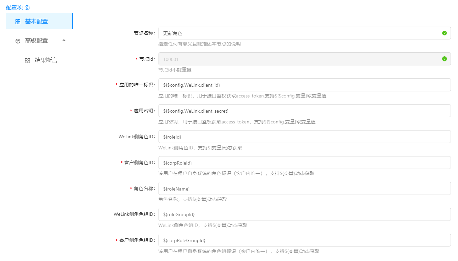Click the 应用密钥 client_secret input

pyautogui.click(x=304, y=111)
